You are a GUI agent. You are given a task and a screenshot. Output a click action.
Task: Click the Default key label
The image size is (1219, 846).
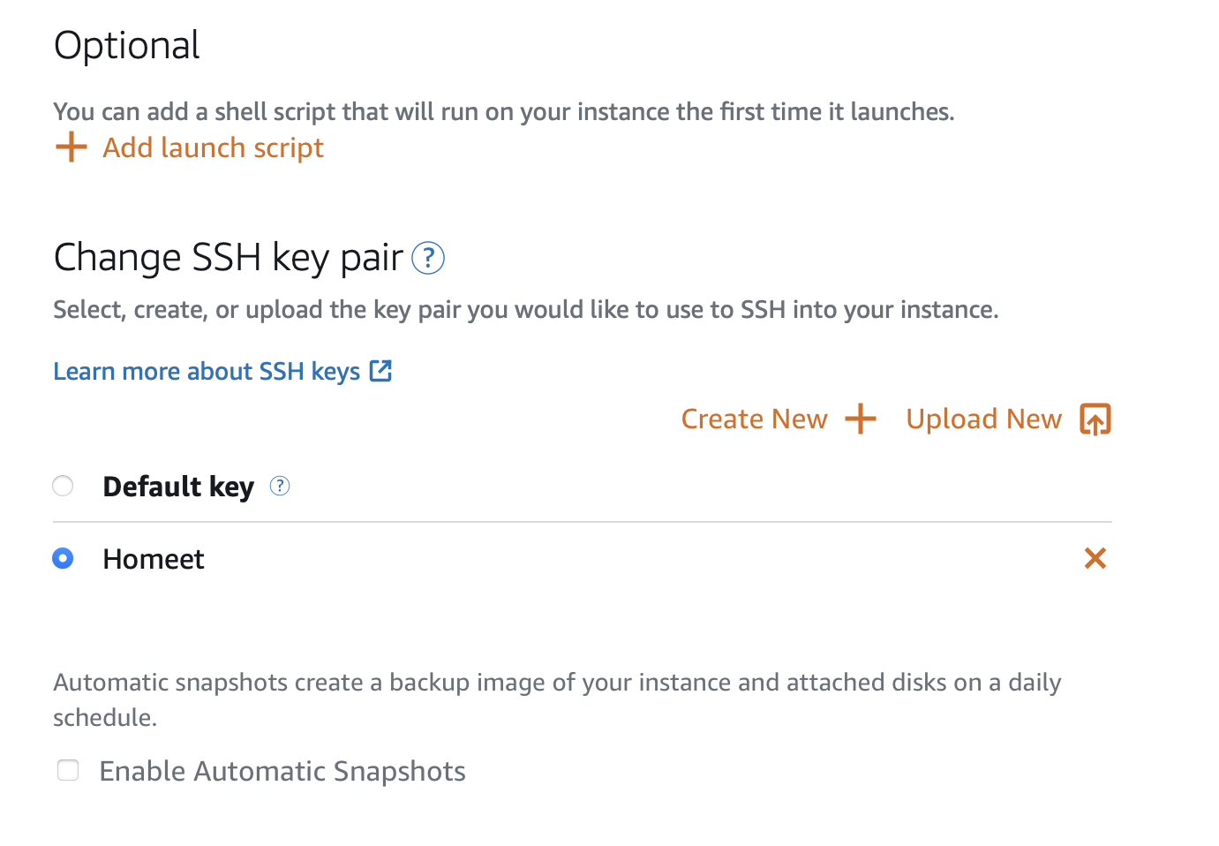[178, 487]
